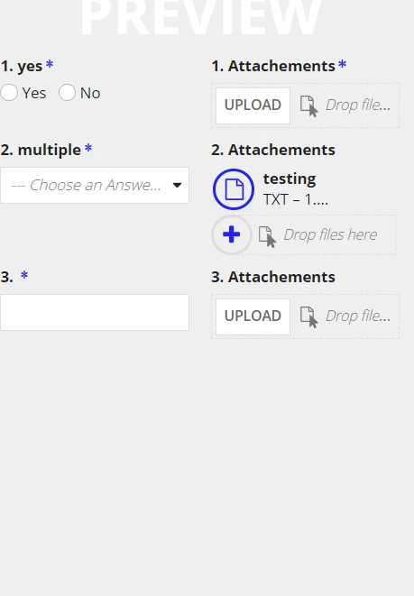Click Drop file text in first attachment box
Viewport: 414px width, 596px height.
coord(358,105)
